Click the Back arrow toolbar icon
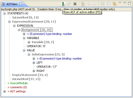133x98 pixels. tap(89, 4)
